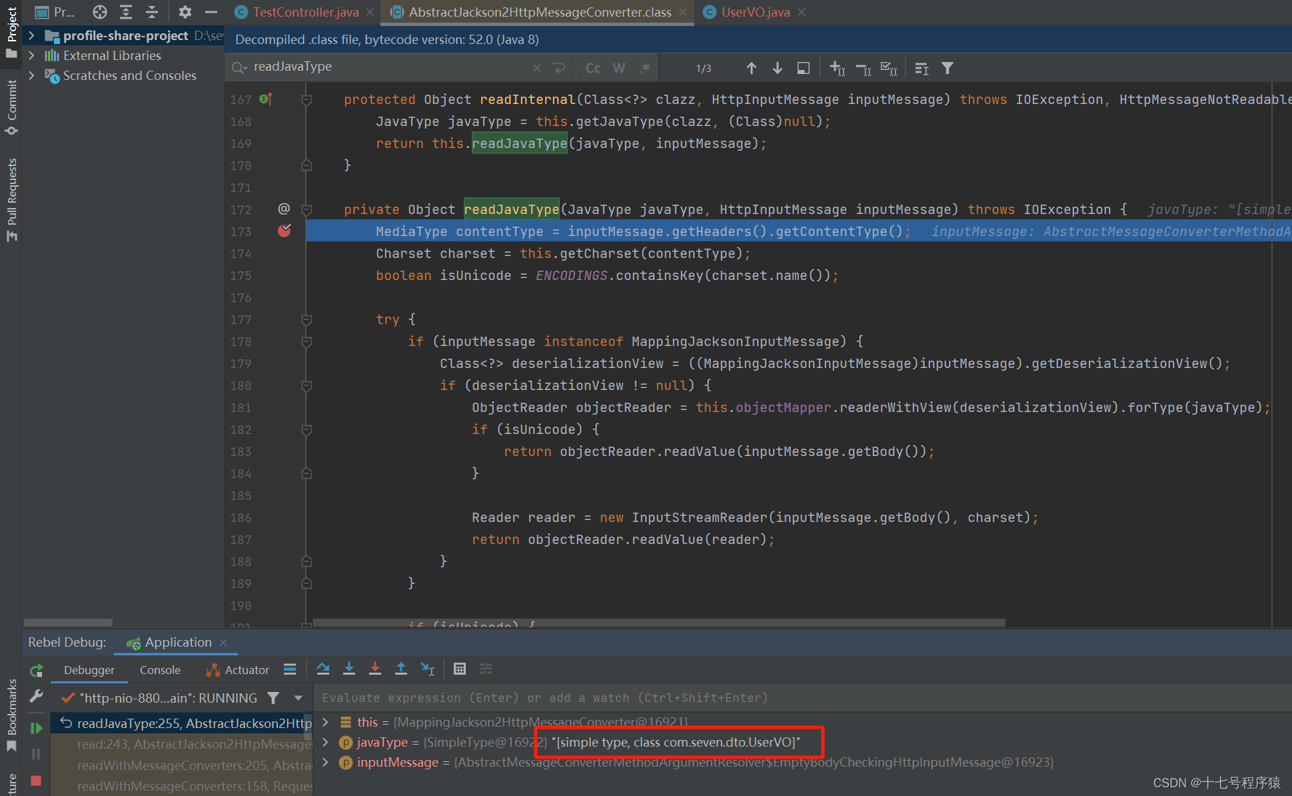The image size is (1292, 796).
Task: Expand 'this' variable in debugger
Action: point(325,722)
